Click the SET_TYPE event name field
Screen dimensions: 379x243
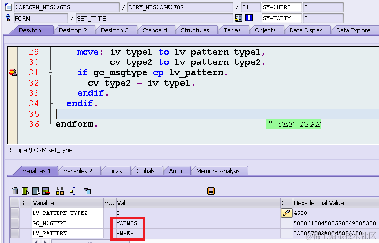click(x=154, y=18)
